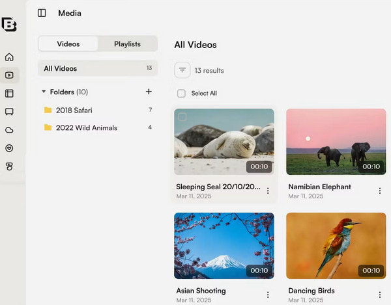391x305 pixels.
Task: Click the 00:10 badge on Asian Shooting
Action: pos(259,271)
